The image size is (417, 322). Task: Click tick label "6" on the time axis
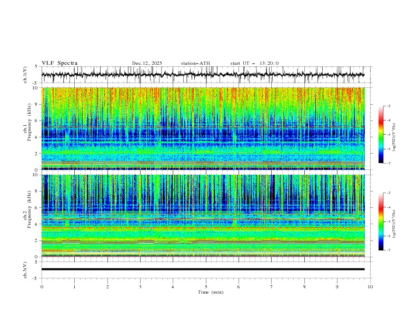point(239,287)
